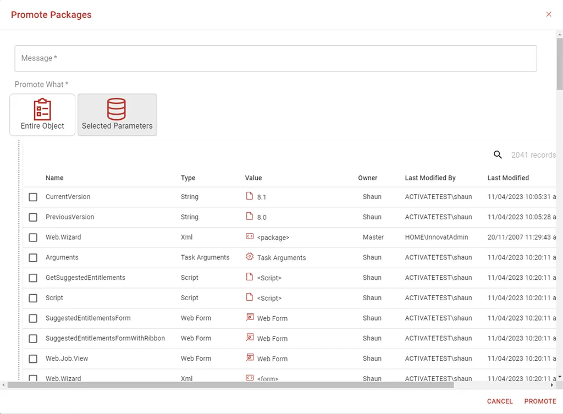
Task: Open the records search magnifier
Action: click(x=498, y=154)
